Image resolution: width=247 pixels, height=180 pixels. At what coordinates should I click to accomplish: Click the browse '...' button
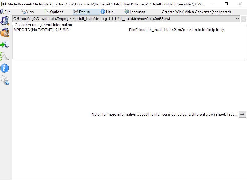244,19
